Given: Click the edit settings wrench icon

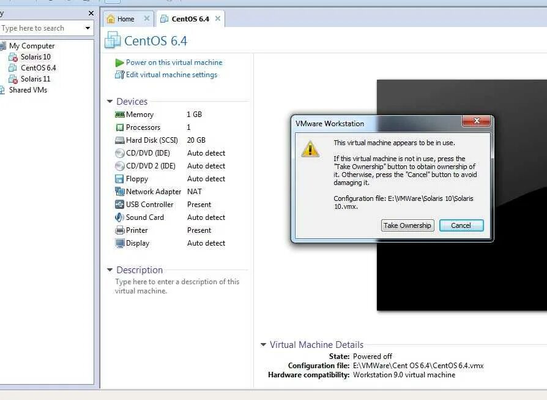Looking at the screenshot, I should coord(120,75).
